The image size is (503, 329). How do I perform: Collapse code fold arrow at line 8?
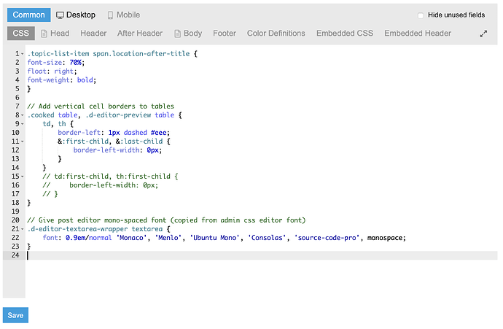click(x=22, y=115)
